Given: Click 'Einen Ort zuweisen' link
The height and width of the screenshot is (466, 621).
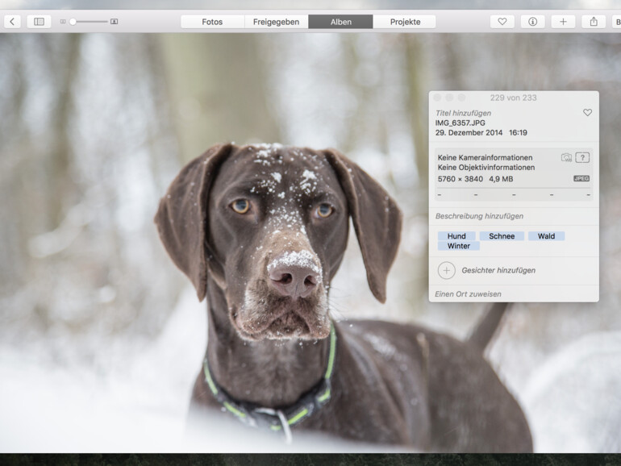Looking at the screenshot, I should pos(468,294).
